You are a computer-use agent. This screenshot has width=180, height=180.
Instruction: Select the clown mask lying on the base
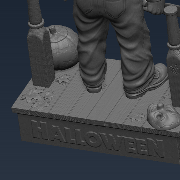click(x=163, y=117)
